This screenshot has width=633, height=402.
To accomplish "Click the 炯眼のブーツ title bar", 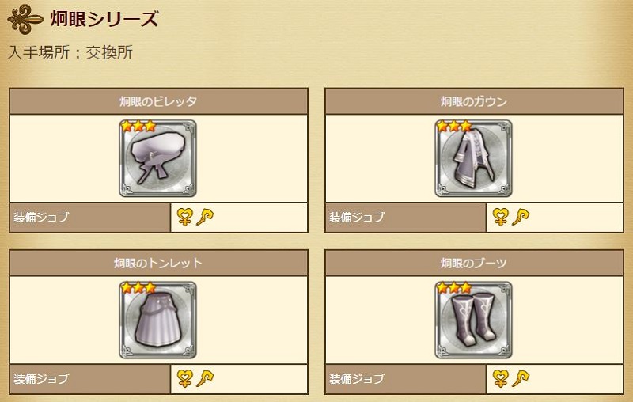I will coord(474,264).
